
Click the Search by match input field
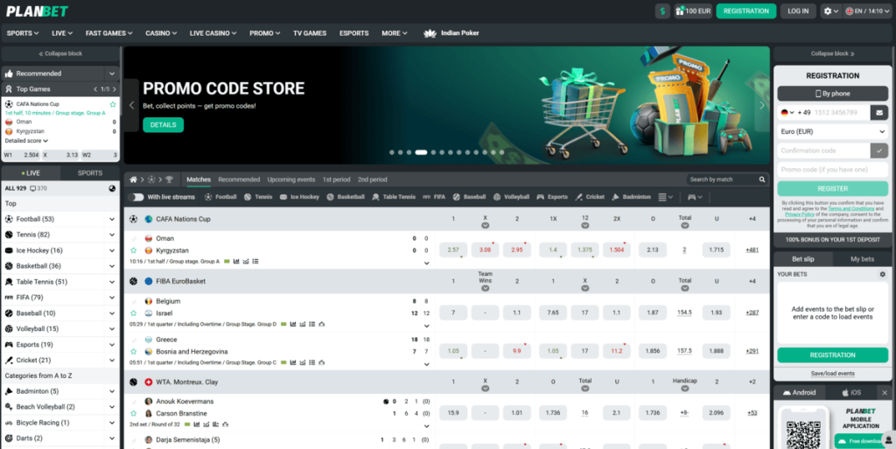pos(719,179)
